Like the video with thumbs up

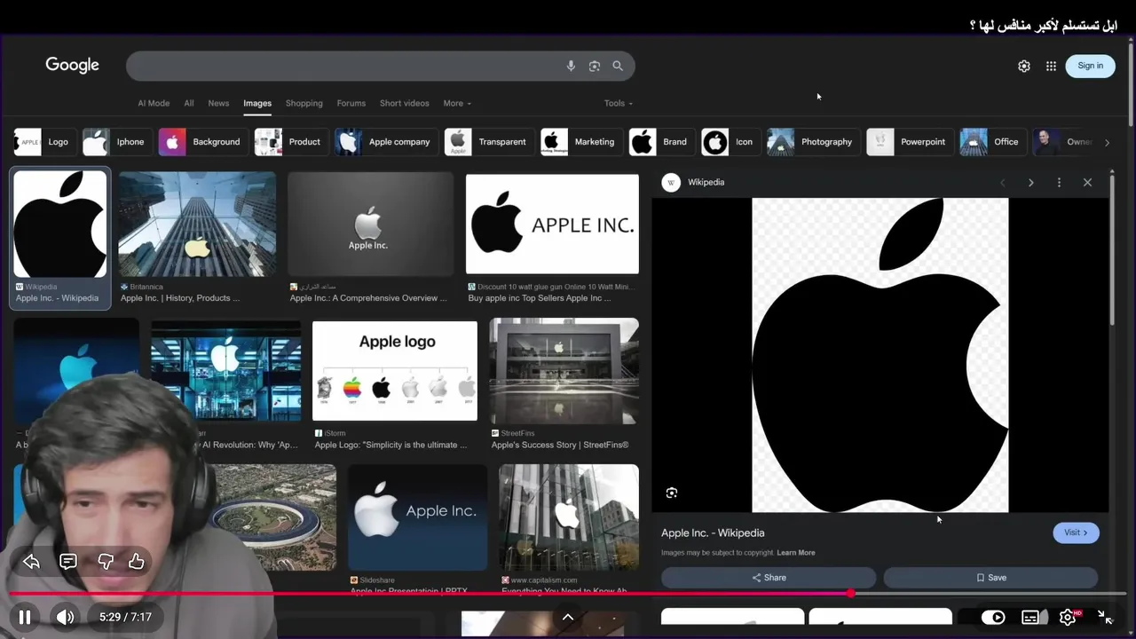pyautogui.click(x=137, y=562)
